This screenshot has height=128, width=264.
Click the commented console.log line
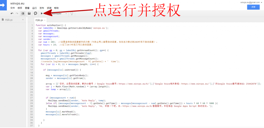point(80,61)
